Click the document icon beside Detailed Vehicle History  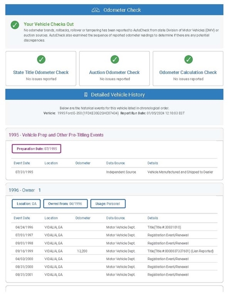86,95
